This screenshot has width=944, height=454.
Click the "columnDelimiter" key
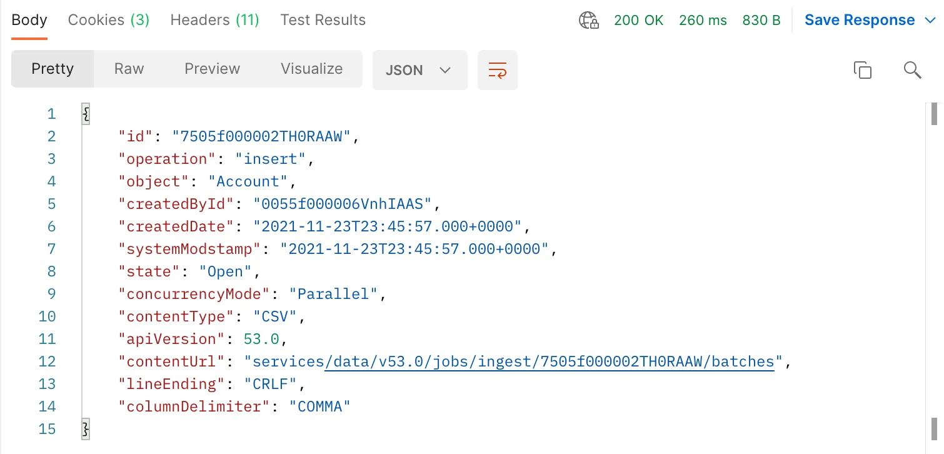point(194,406)
